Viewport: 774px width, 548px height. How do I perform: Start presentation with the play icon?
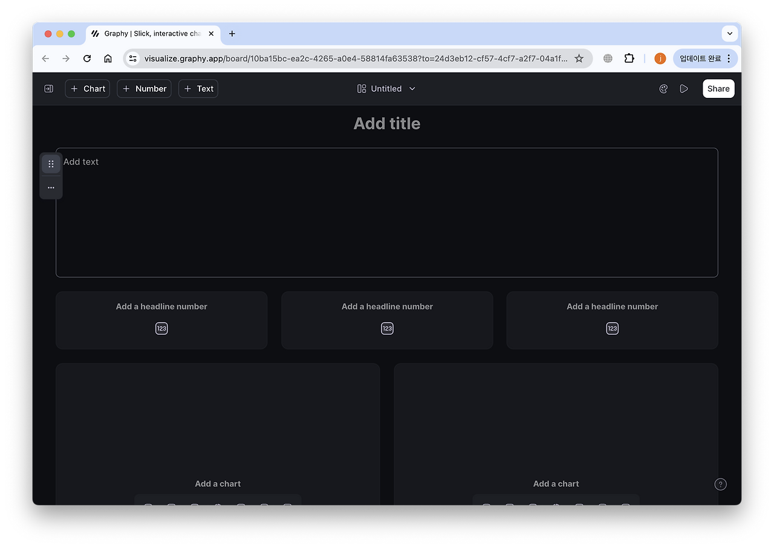pyautogui.click(x=684, y=89)
